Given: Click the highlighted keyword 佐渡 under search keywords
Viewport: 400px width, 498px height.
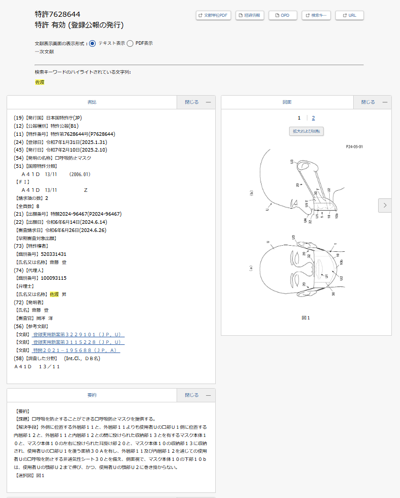Looking at the screenshot, I should [40, 82].
